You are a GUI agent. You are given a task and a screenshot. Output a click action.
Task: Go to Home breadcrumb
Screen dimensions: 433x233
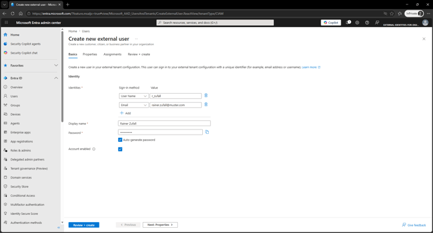(72, 31)
